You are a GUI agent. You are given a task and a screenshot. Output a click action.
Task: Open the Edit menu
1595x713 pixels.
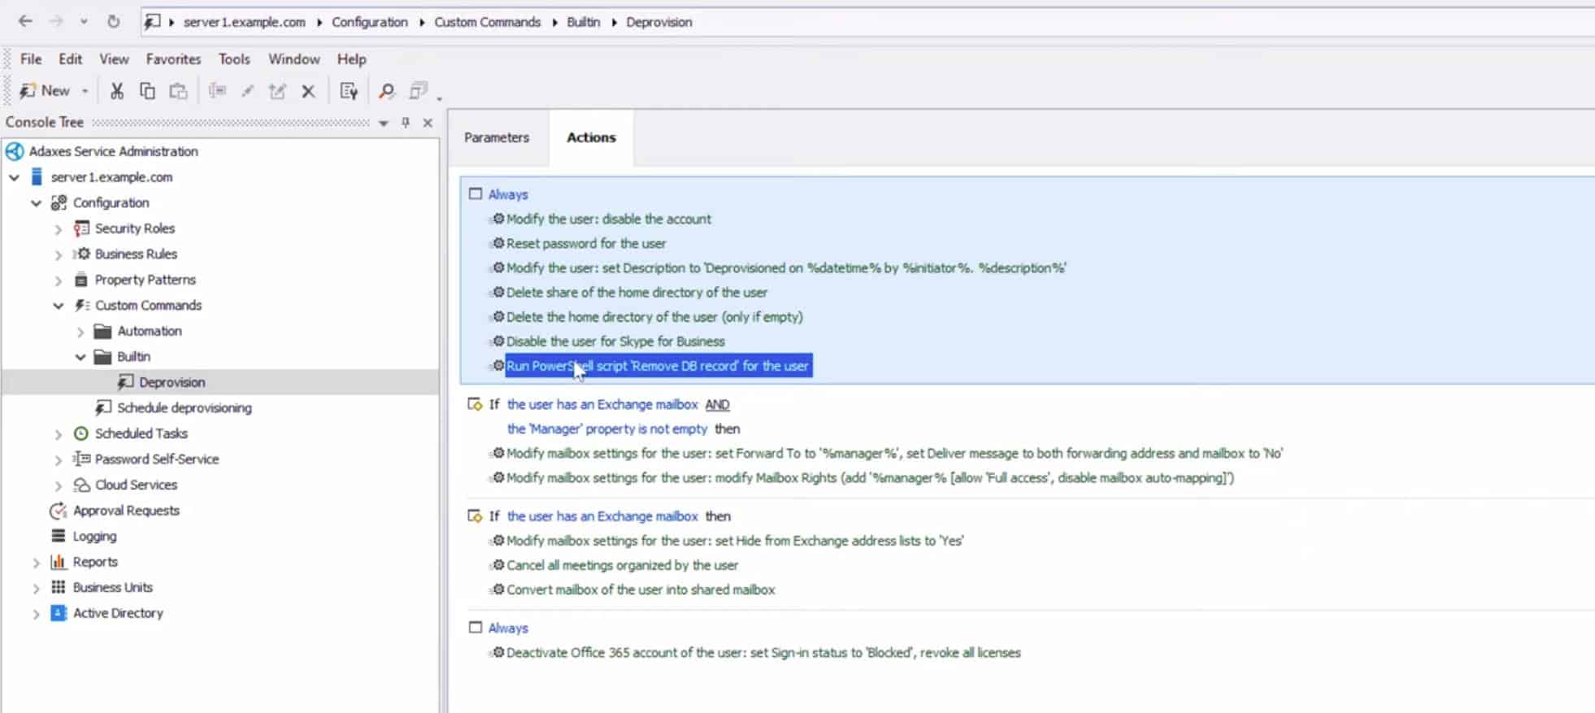(71, 59)
